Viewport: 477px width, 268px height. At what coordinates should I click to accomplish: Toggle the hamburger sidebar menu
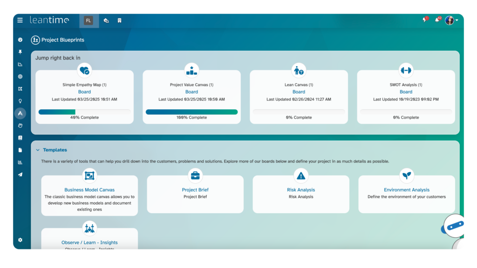point(20,20)
